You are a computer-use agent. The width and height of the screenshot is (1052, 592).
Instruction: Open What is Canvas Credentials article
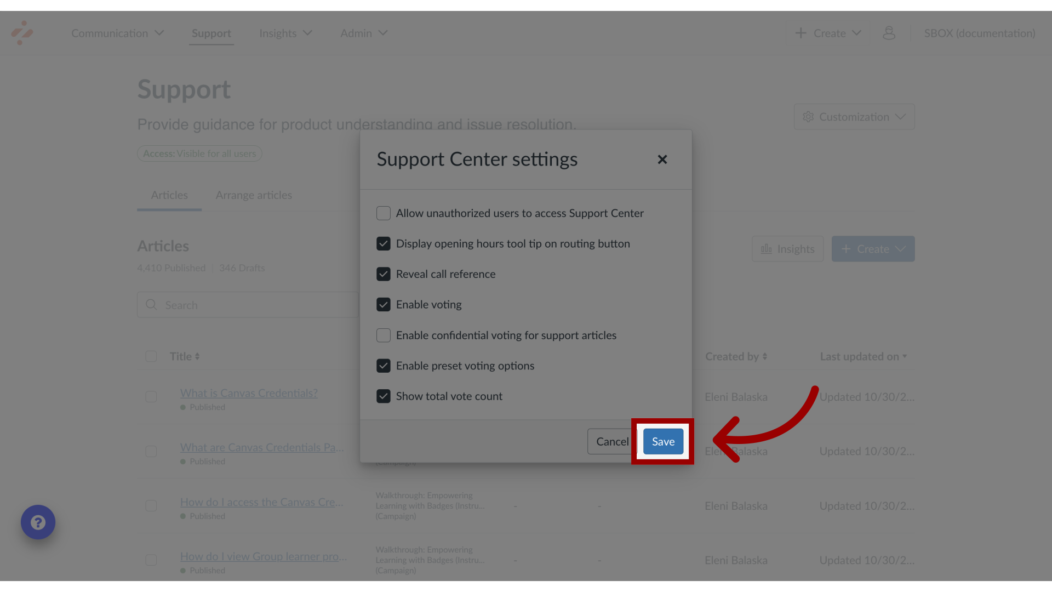[249, 392]
